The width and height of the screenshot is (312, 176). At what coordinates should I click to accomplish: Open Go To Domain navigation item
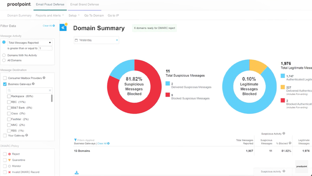pos(94,15)
